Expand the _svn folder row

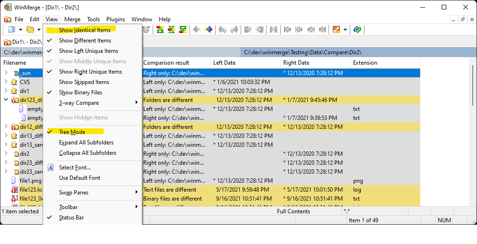pyautogui.click(x=6, y=73)
